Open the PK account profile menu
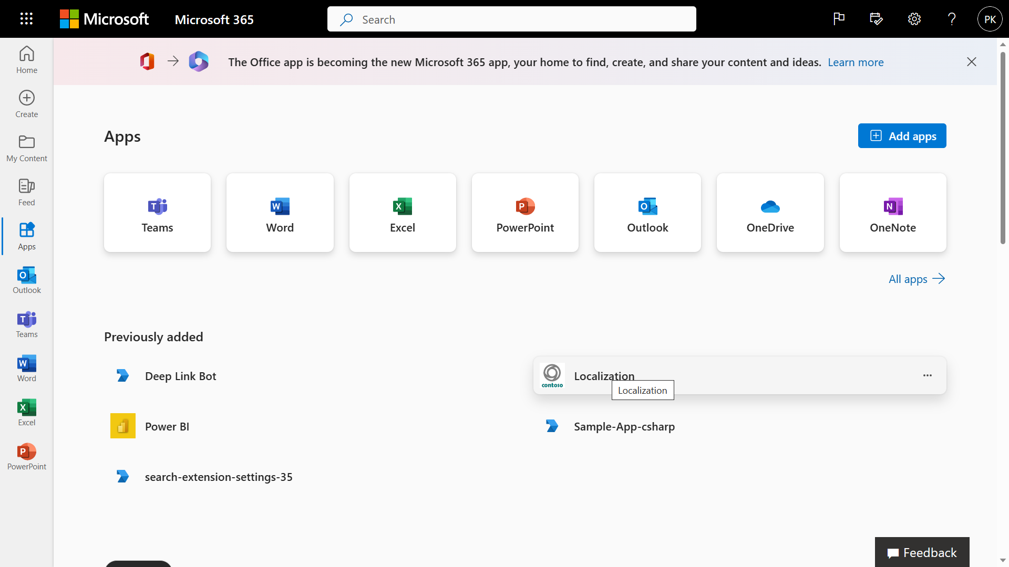This screenshot has width=1009, height=567. pyautogui.click(x=990, y=19)
